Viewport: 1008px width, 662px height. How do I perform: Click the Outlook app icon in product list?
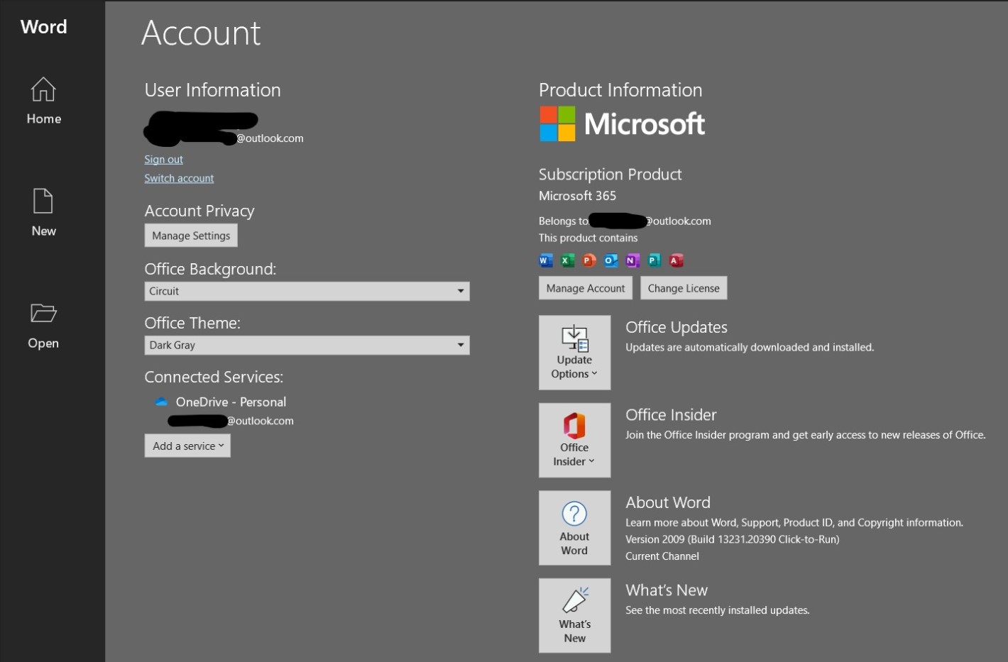coord(610,260)
